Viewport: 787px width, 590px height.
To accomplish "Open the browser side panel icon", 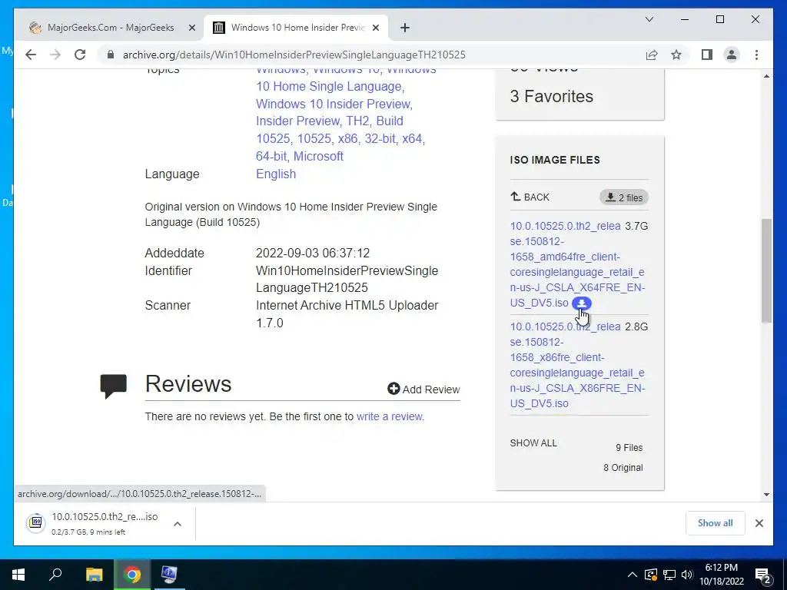I will click(707, 55).
